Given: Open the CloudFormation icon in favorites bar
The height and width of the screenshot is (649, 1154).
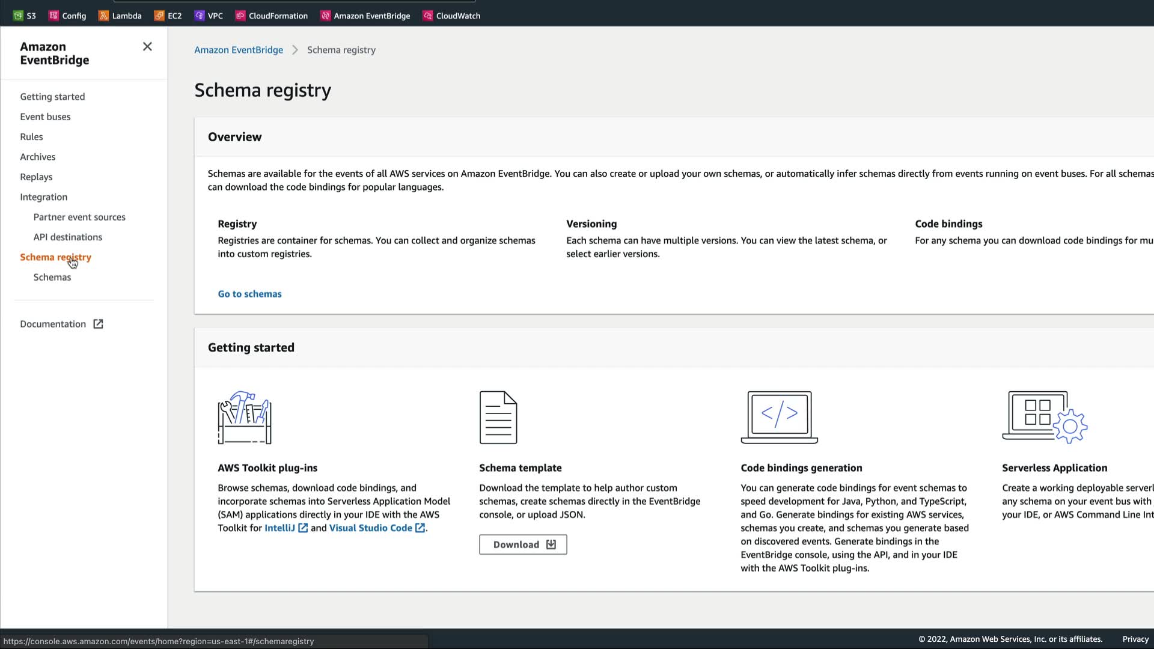Looking at the screenshot, I should click(x=240, y=16).
